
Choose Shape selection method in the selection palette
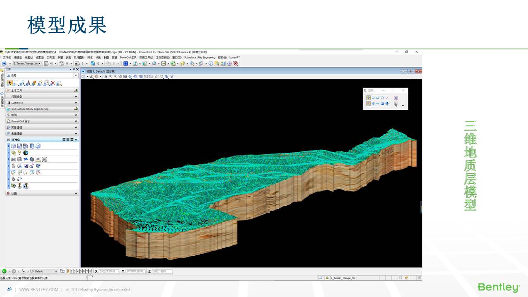click(378, 98)
